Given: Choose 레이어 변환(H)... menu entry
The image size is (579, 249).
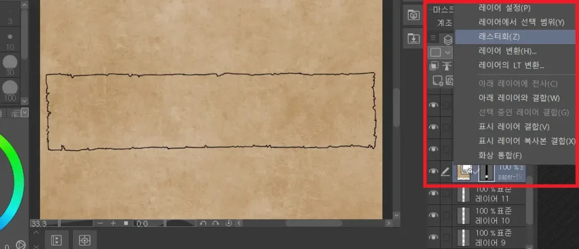Looking at the screenshot, I should pos(507,51).
